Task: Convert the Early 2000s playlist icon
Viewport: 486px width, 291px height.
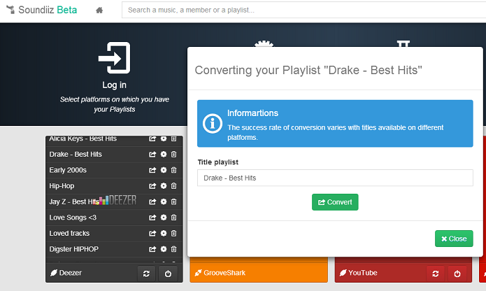Action: pyautogui.click(x=152, y=170)
